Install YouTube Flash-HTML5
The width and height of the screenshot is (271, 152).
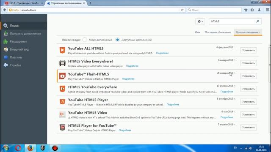point(249,76)
